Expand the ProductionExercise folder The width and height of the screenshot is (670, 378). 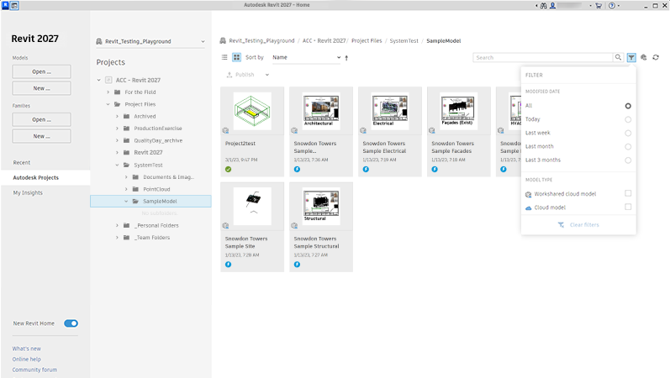(117, 129)
